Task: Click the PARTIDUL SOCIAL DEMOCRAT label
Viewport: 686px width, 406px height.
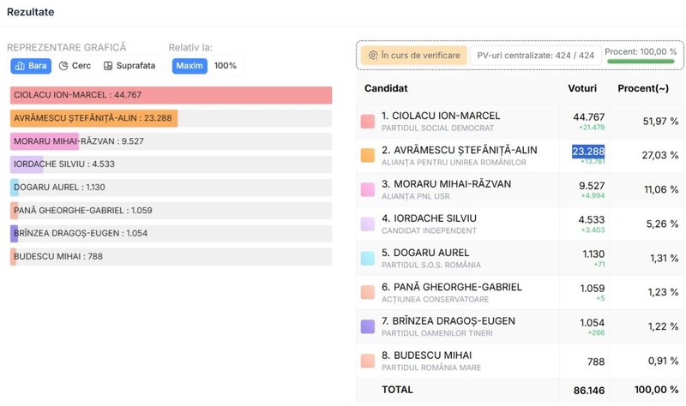Action: click(437, 128)
